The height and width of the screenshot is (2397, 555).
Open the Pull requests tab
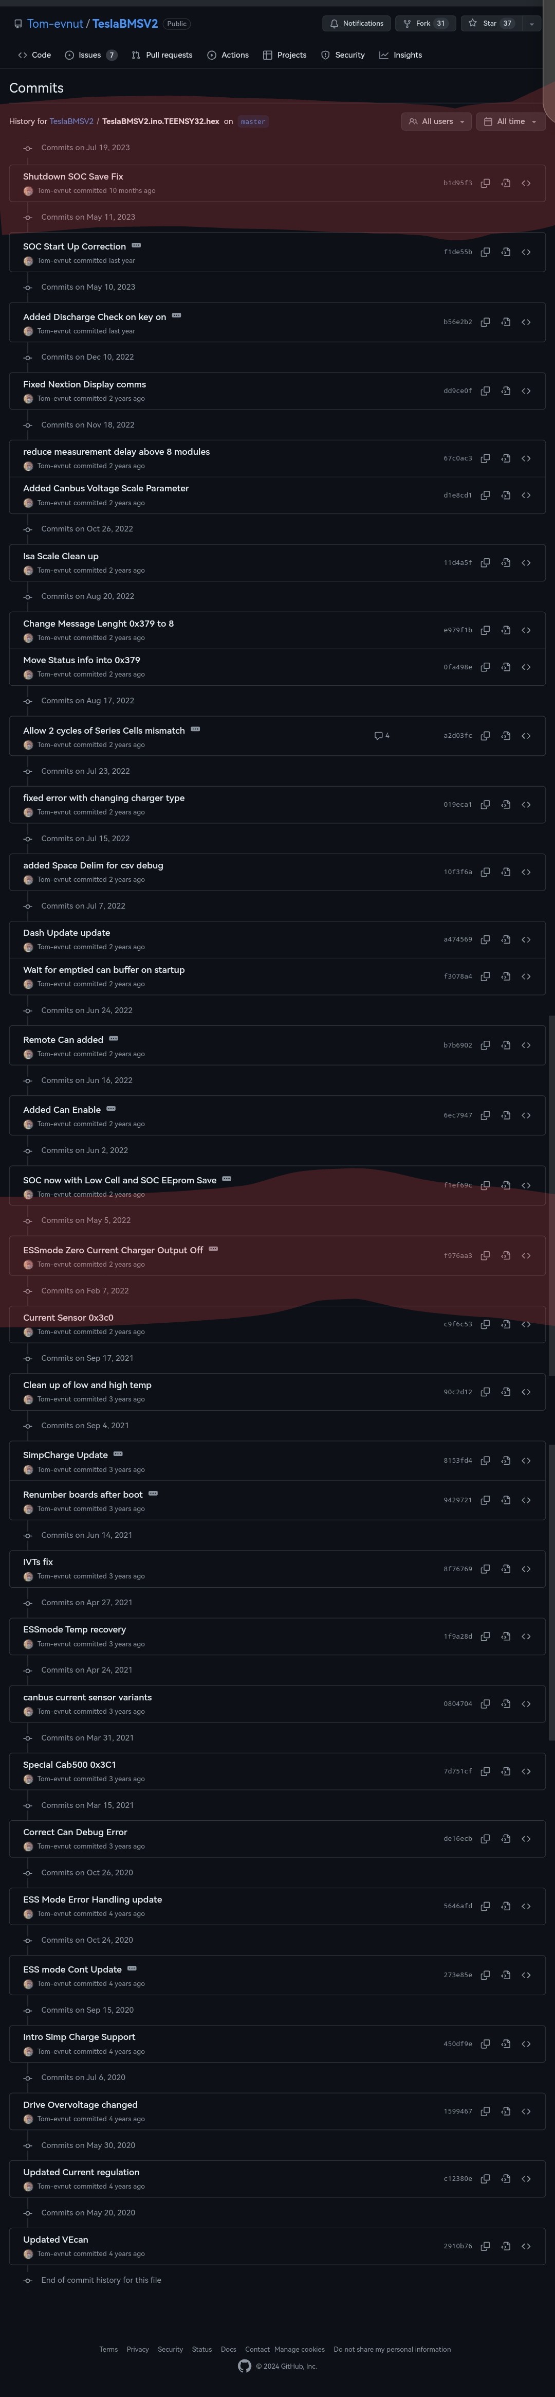[x=162, y=55]
